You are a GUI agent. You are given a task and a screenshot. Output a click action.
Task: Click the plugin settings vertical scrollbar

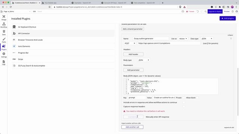tap(238, 92)
